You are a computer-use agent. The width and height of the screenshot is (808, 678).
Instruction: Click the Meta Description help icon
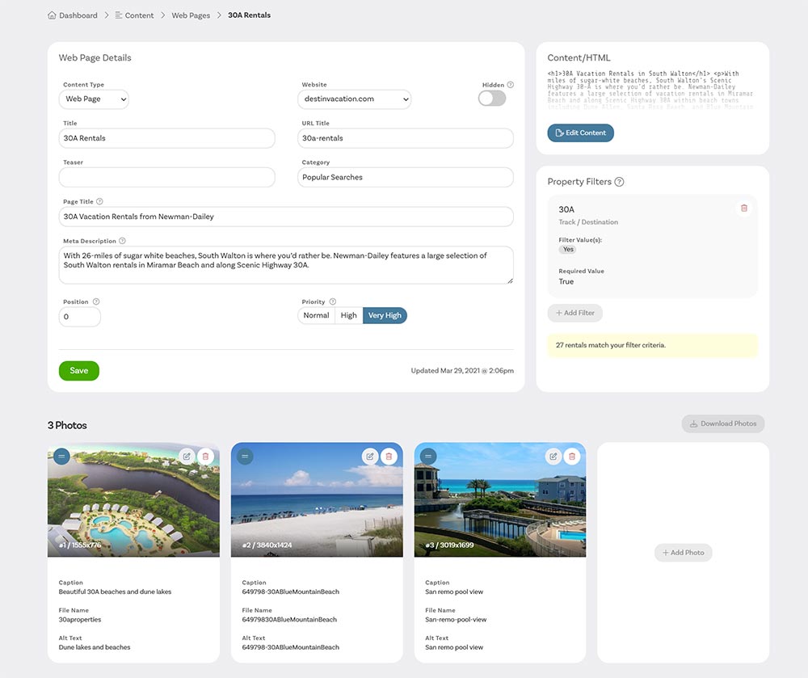pos(122,241)
